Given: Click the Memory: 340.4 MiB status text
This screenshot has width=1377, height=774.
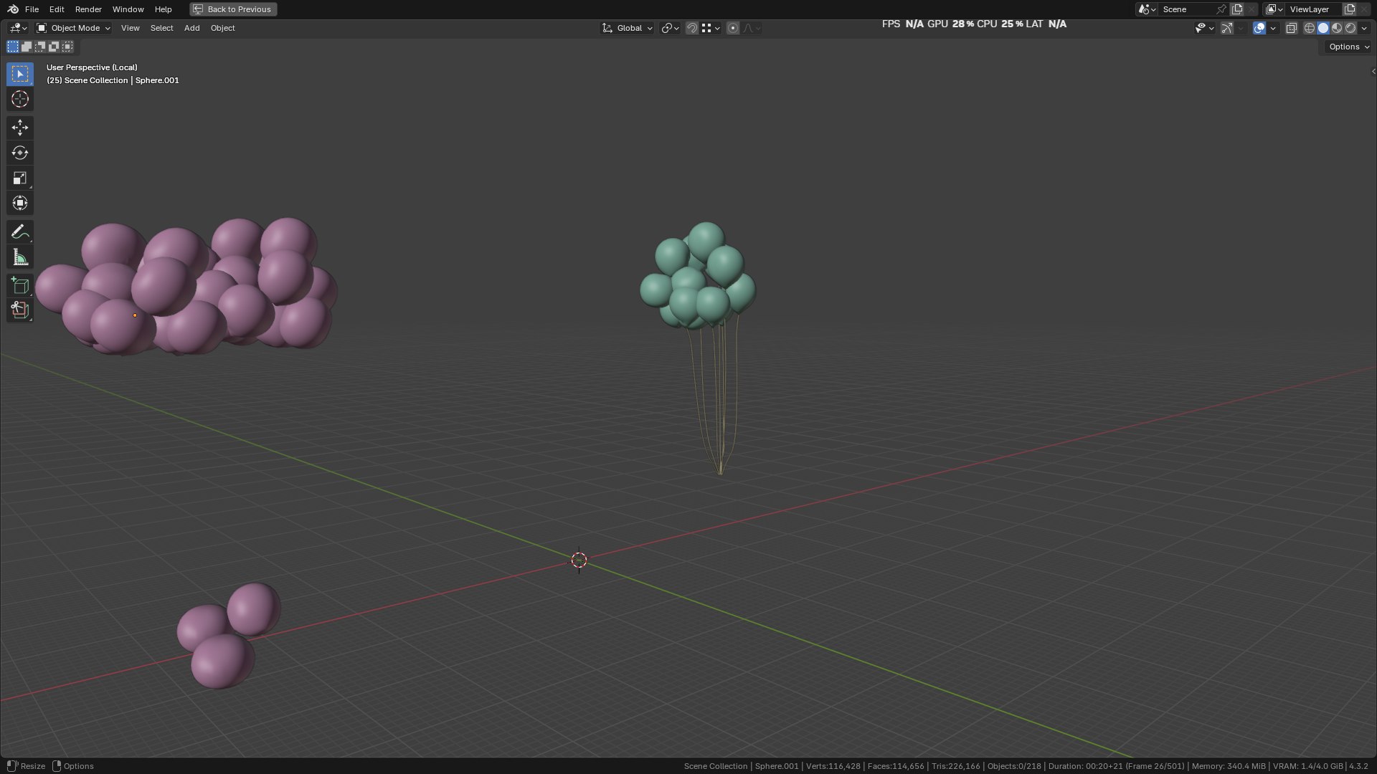Looking at the screenshot, I should tap(1229, 766).
